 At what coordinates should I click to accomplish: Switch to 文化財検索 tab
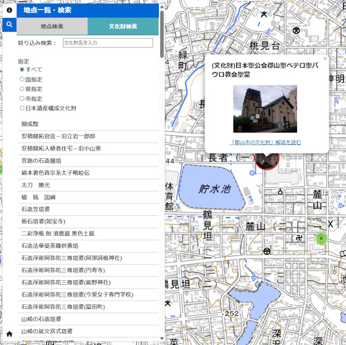click(x=123, y=26)
